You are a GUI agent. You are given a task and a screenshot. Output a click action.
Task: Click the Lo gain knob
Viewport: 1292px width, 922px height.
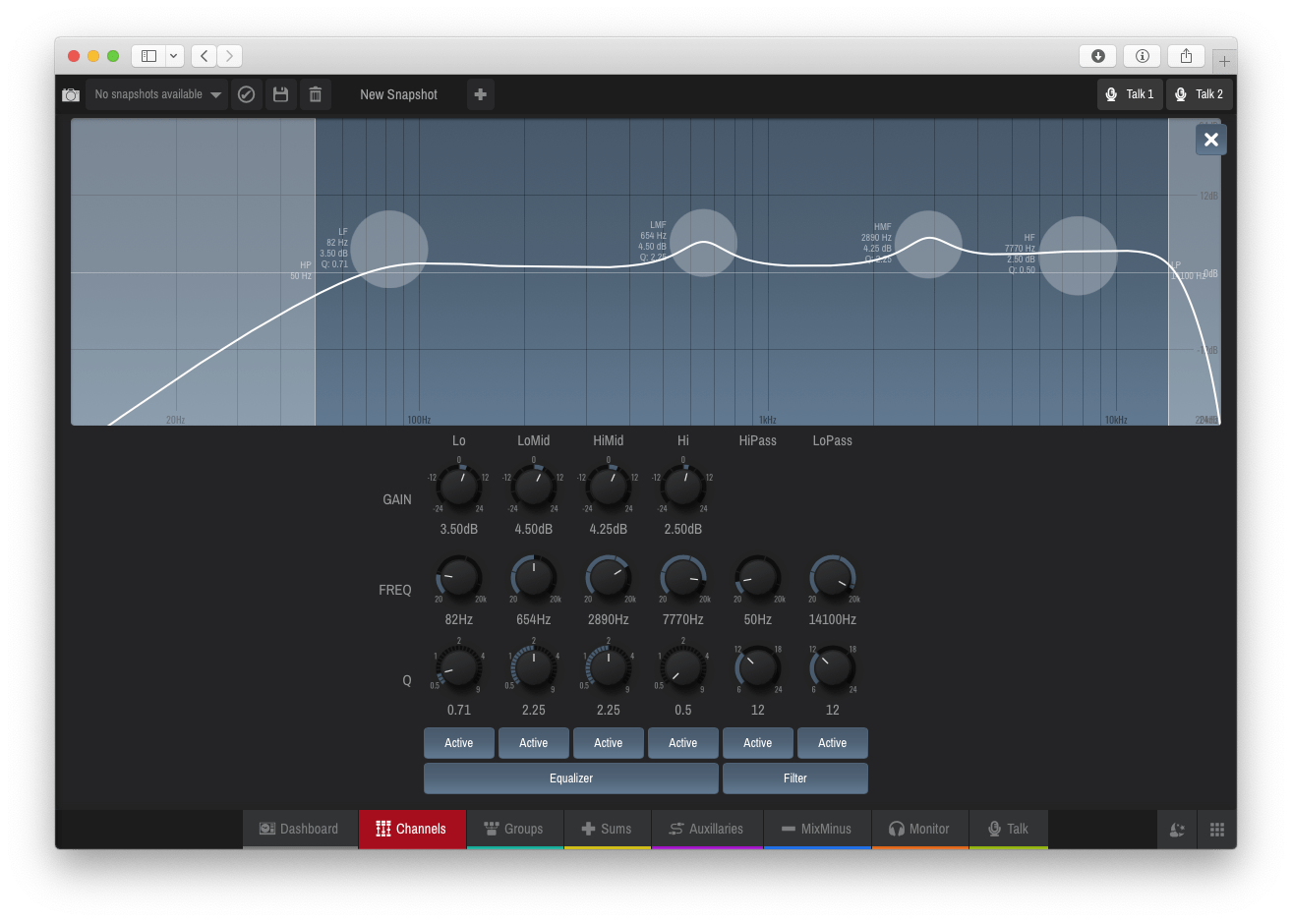(x=459, y=486)
